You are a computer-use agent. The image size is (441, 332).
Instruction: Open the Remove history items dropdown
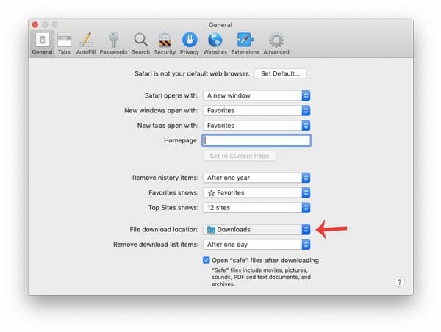pyautogui.click(x=257, y=178)
